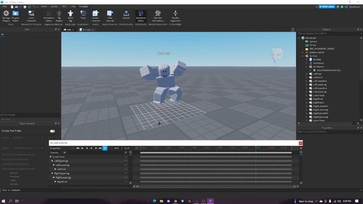Expand the LeftLowerLeg track
The height and width of the screenshot is (204, 363).
click(54, 165)
